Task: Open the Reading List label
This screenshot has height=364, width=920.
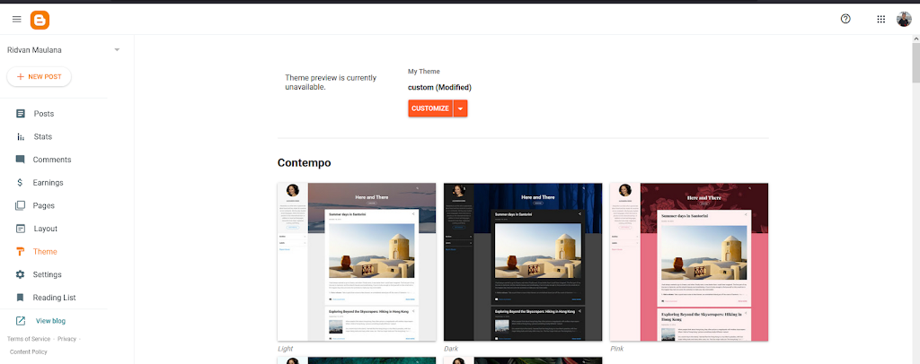Action: point(55,298)
